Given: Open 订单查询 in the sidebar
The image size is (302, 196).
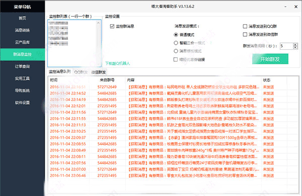Looking at the screenshot, I should coord(22,66).
